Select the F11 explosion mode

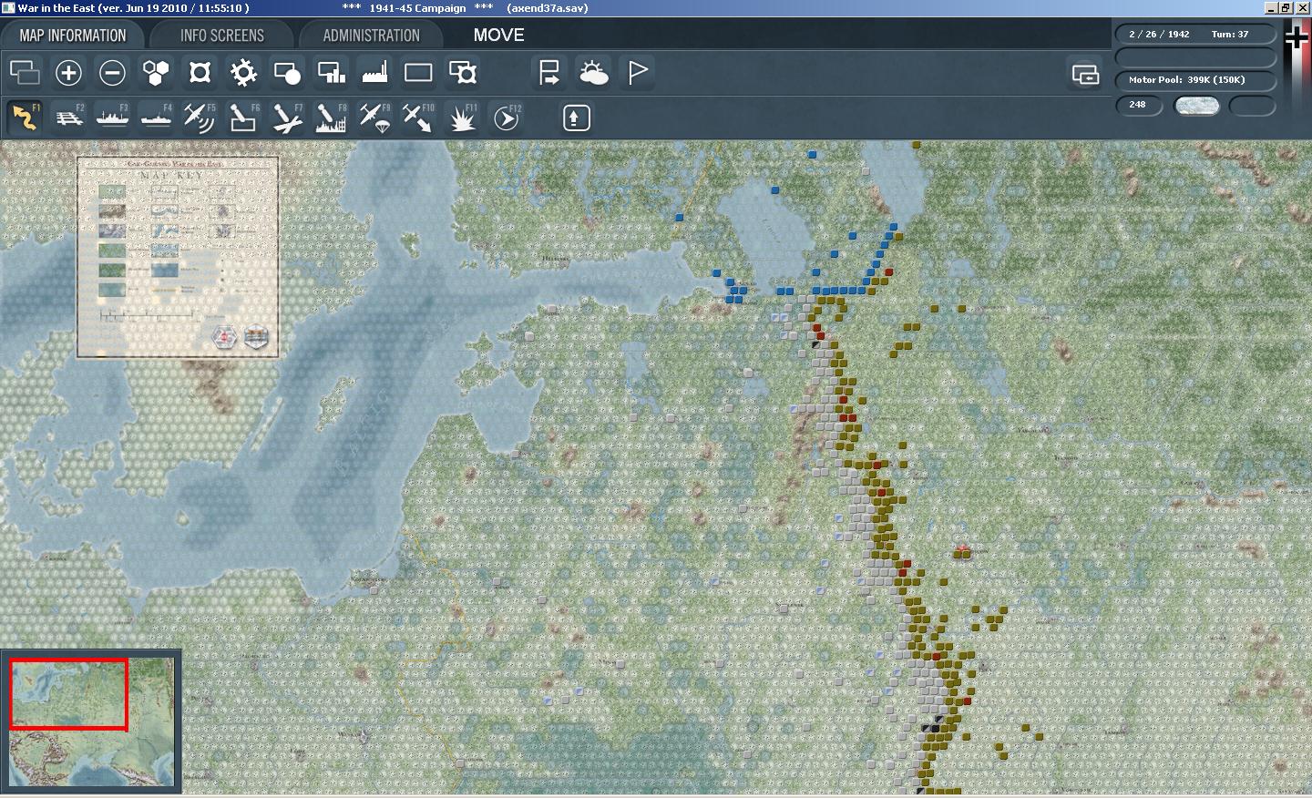462,118
